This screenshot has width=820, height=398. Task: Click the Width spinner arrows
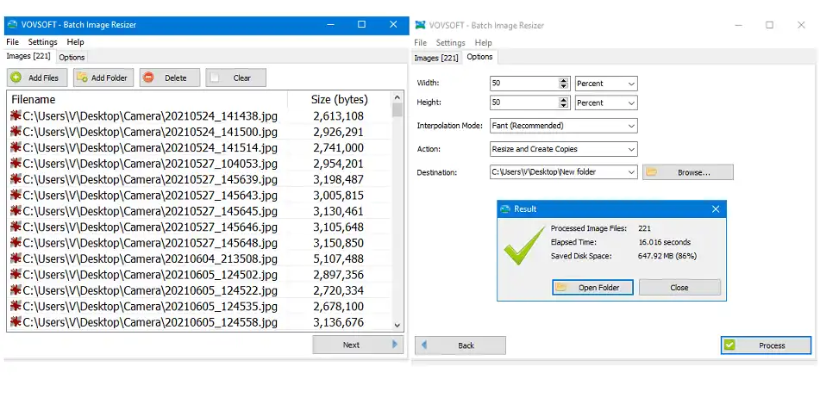pos(564,84)
